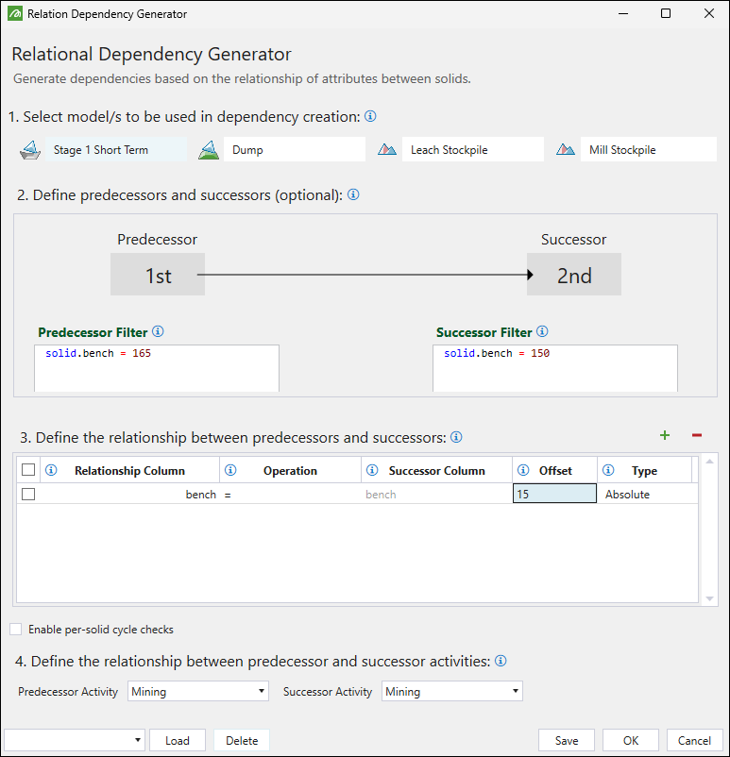The width and height of the screenshot is (730, 757).
Task: Tick the bench relationship row checkbox
Action: click(x=28, y=495)
